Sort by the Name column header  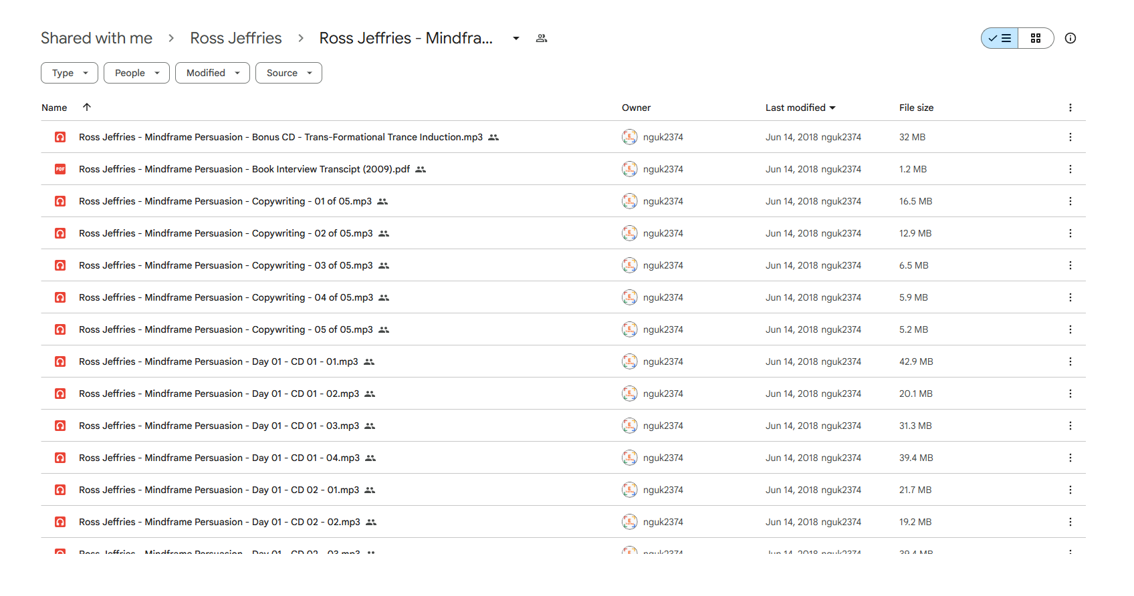coord(54,108)
